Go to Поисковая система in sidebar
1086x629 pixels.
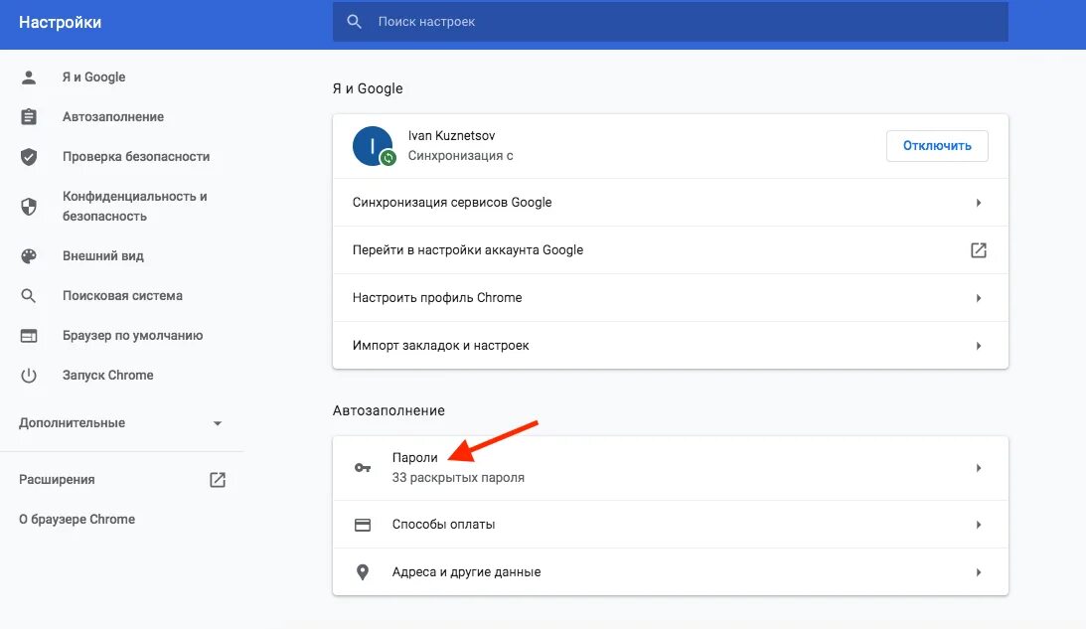[122, 296]
